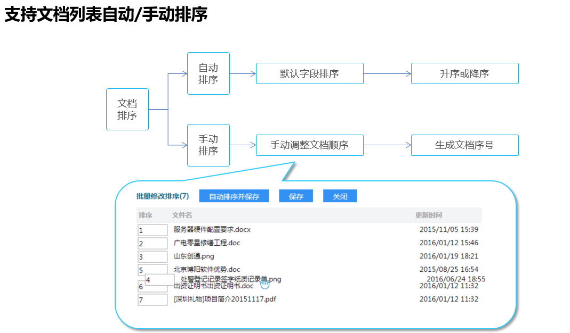Click the date 2016/01/19 18:21
This screenshot has height=333, width=570.
pyautogui.click(x=449, y=256)
